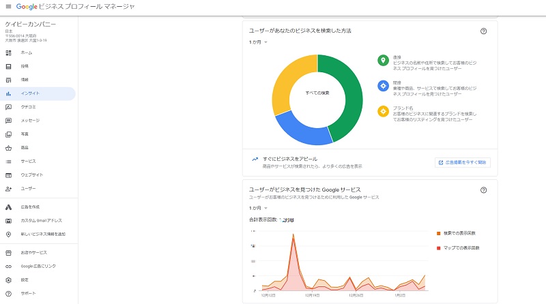Click orange 検索での表示回数 legend swatch
This screenshot has width=546, height=304.
pos(438,233)
